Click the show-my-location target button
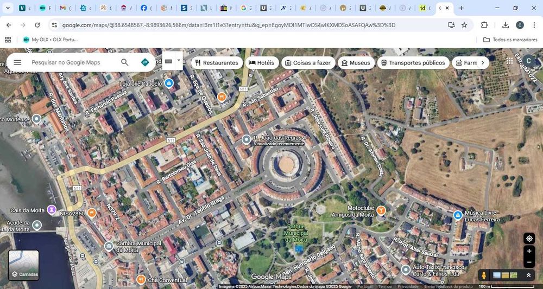This screenshot has height=289, width=543. coord(529,239)
